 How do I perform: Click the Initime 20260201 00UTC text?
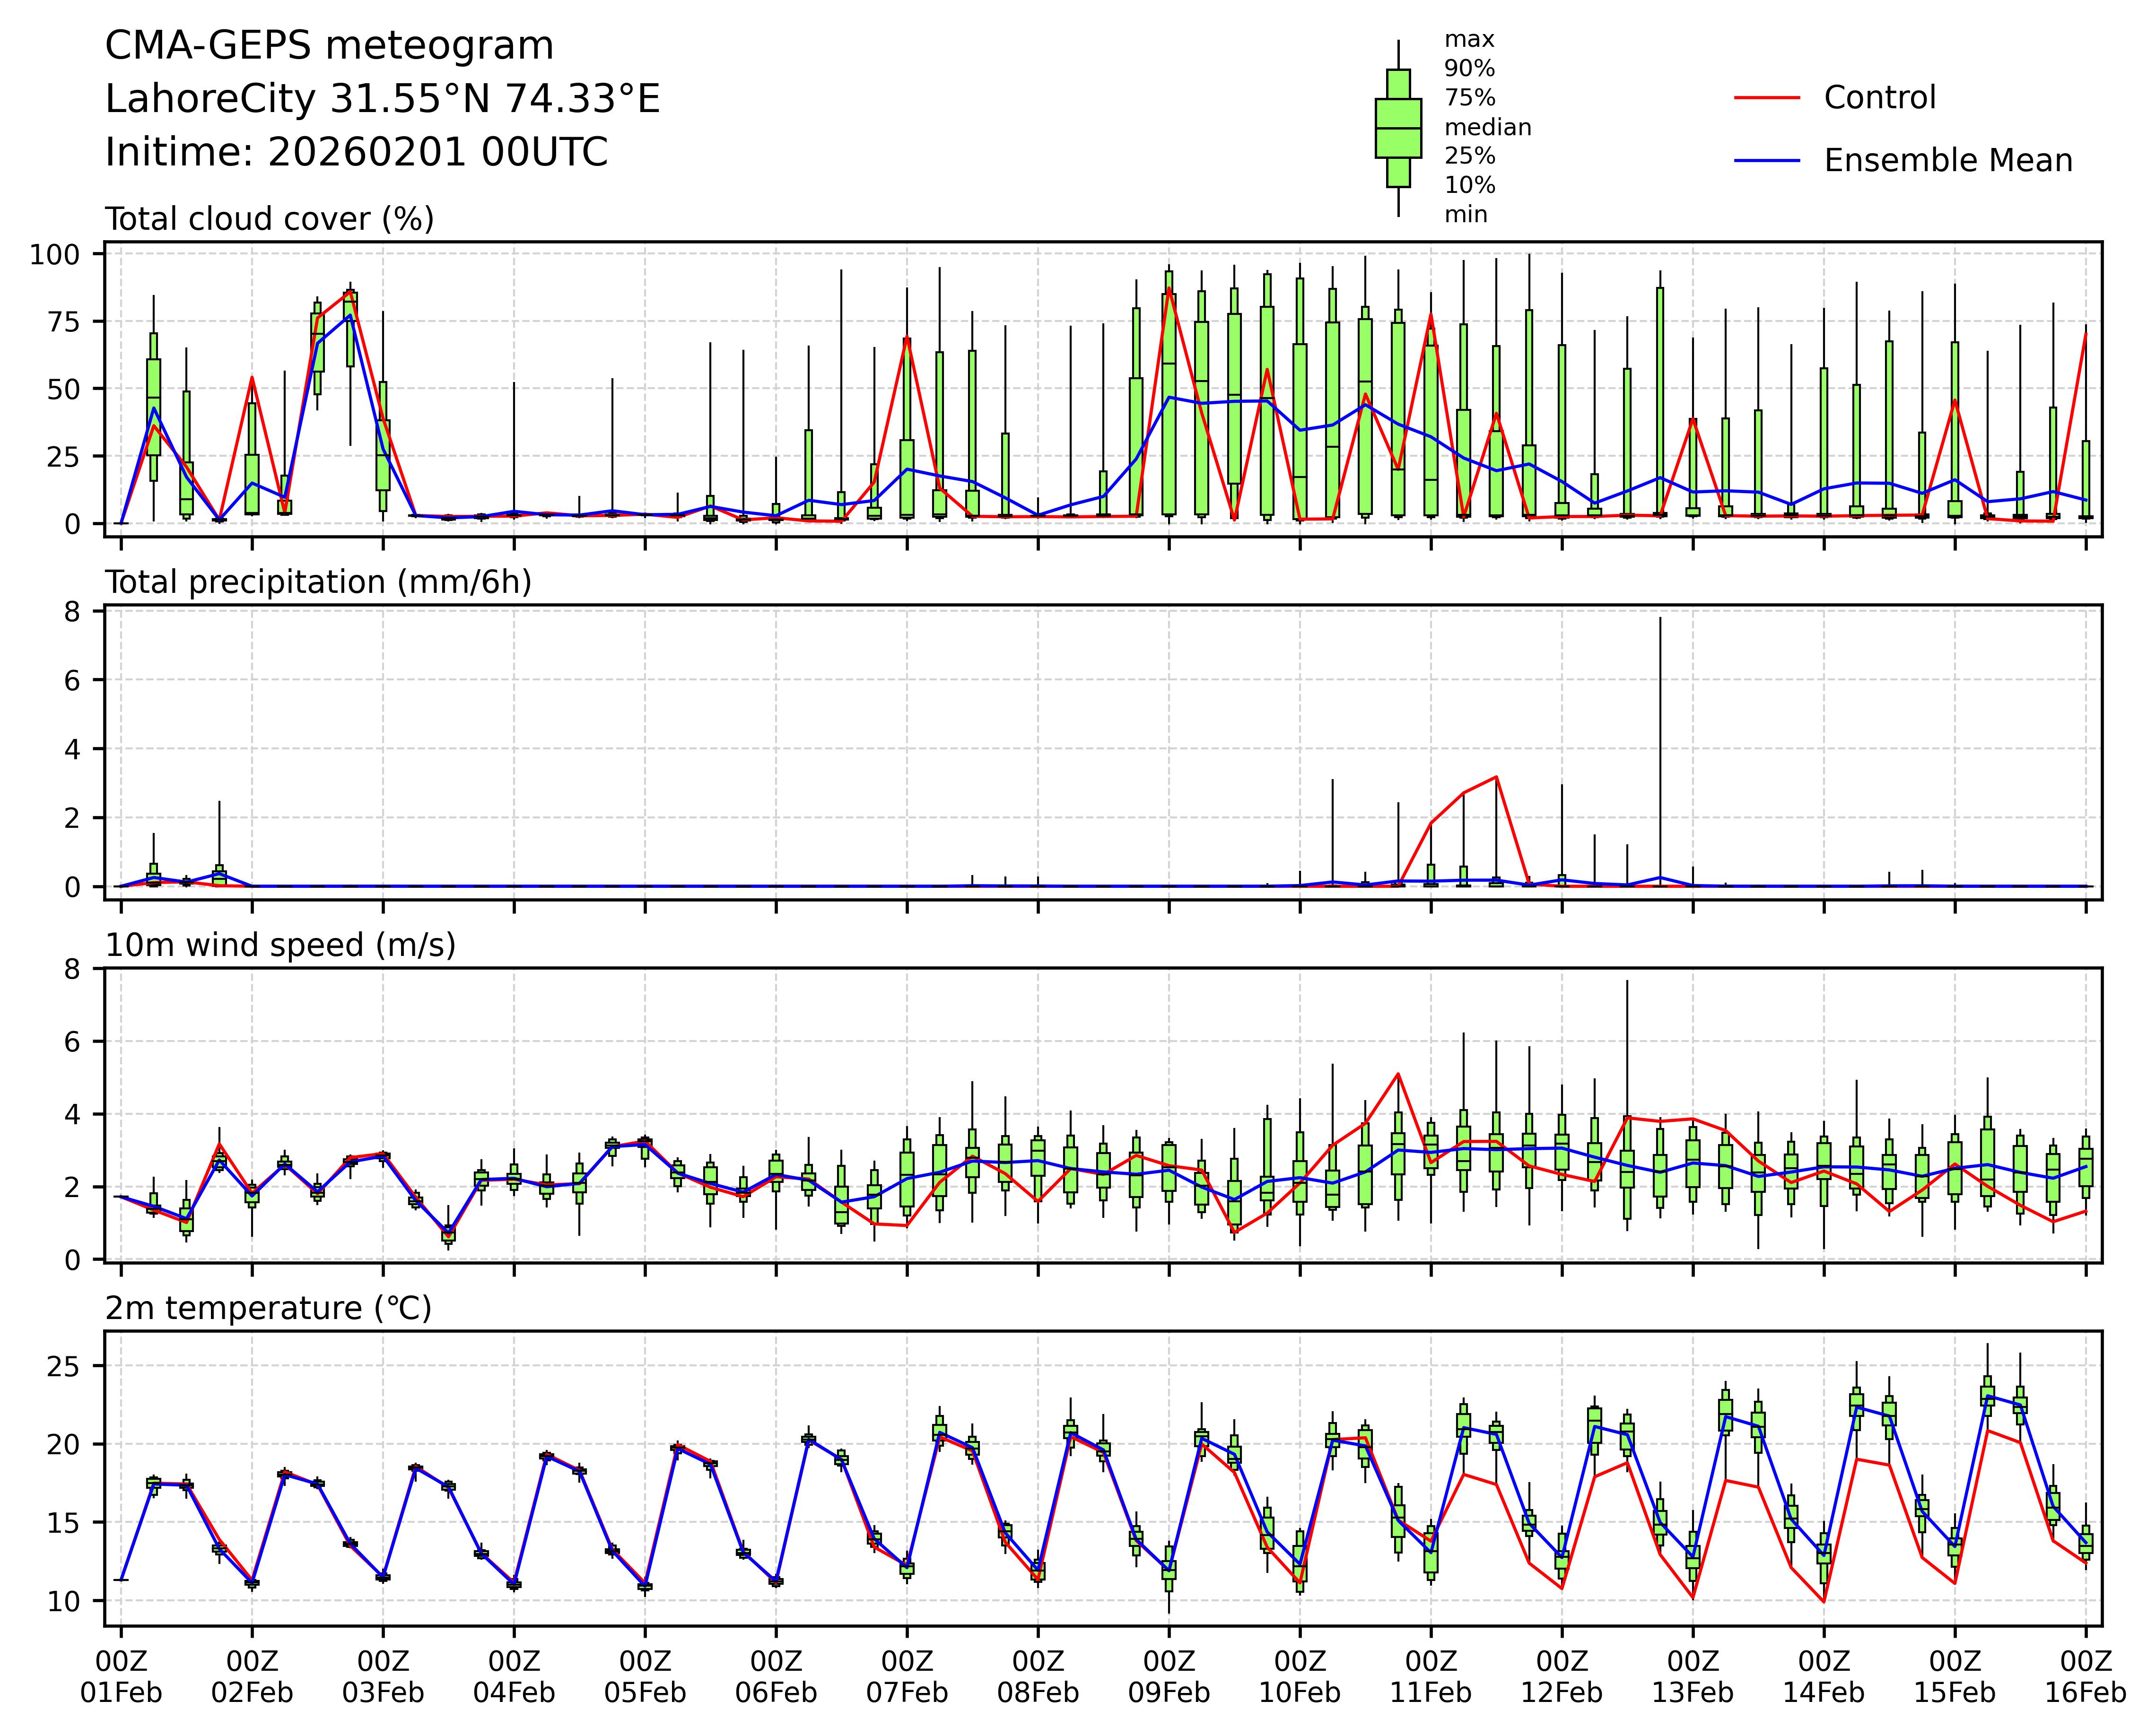pos(356,153)
